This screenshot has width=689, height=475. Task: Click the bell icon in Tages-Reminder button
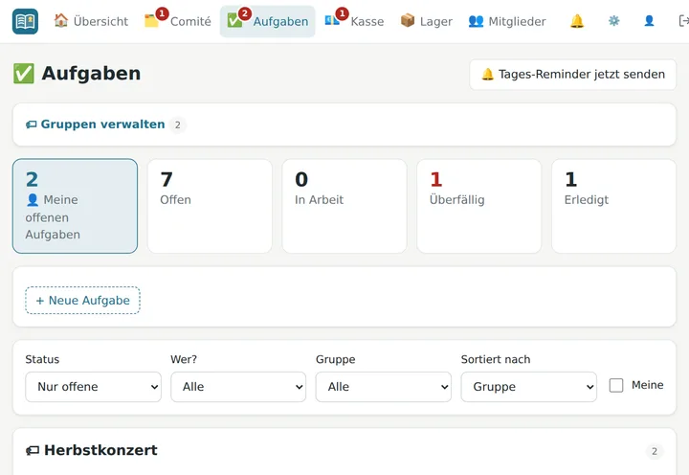point(488,74)
